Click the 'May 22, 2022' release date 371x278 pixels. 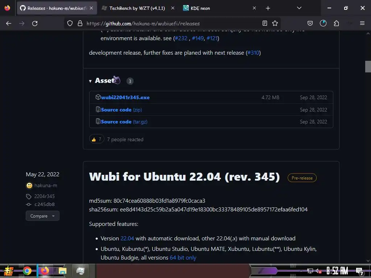point(43,174)
